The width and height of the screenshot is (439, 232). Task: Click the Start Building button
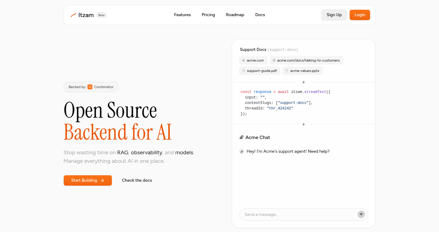[88, 180]
